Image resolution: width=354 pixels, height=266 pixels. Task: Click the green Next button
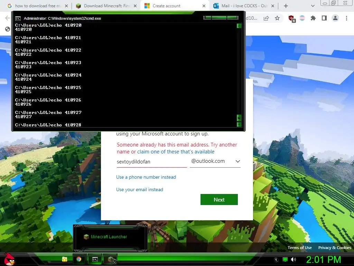pos(219,199)
